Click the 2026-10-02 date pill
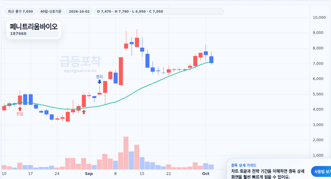This screenshot has width=331, height=179. 79,11
